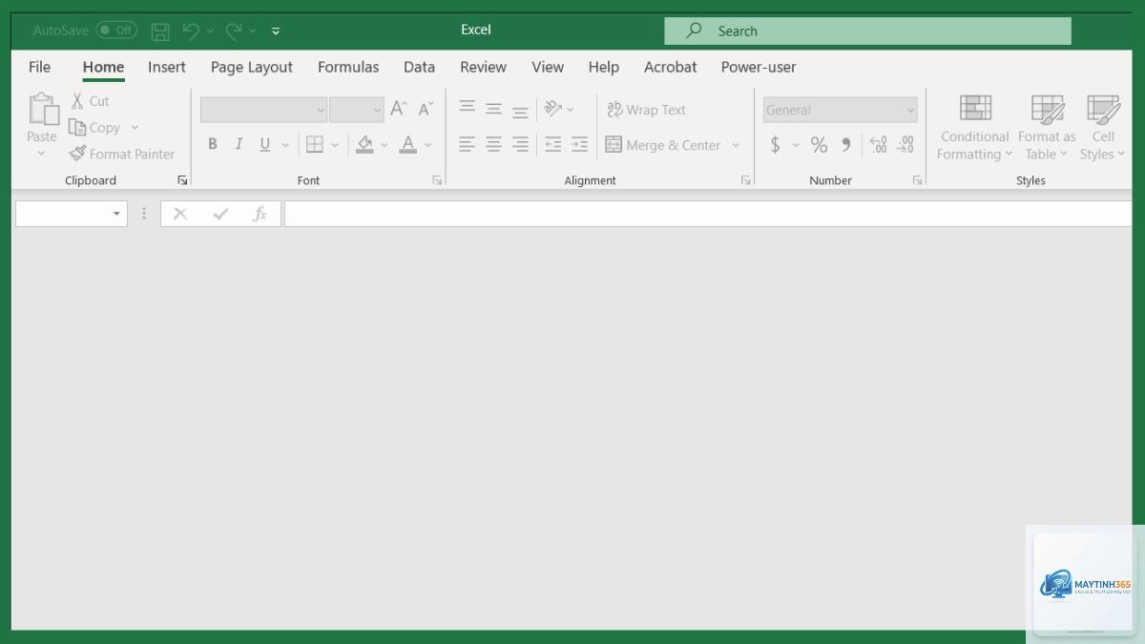
Task: Click Decrease Decimal icon
Action: [906, 144]
